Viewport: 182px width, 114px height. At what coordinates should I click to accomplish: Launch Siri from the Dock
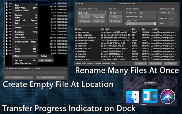click(x=168, y=96)
